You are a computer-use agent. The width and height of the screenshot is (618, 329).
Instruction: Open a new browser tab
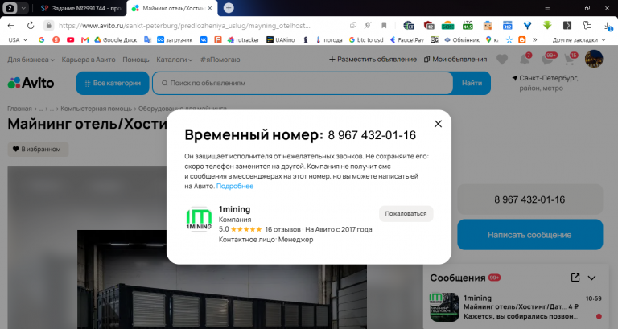tap(229, 8)
